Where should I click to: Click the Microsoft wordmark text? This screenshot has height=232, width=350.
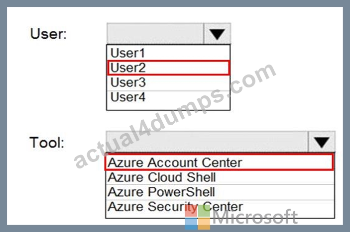pyautogui.click(x=255, y=217)
